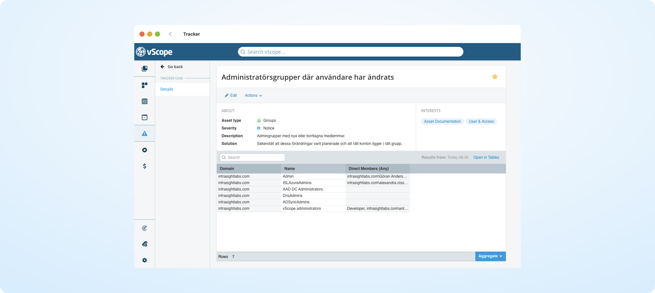Select the Tracker warning icon in the sidebar
655x293 pixels.
coord(145,133)
